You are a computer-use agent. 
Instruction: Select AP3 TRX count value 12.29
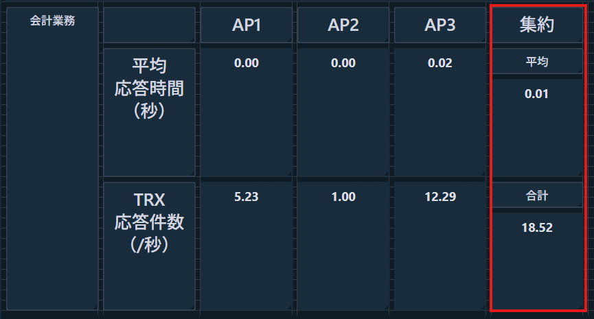440,197
